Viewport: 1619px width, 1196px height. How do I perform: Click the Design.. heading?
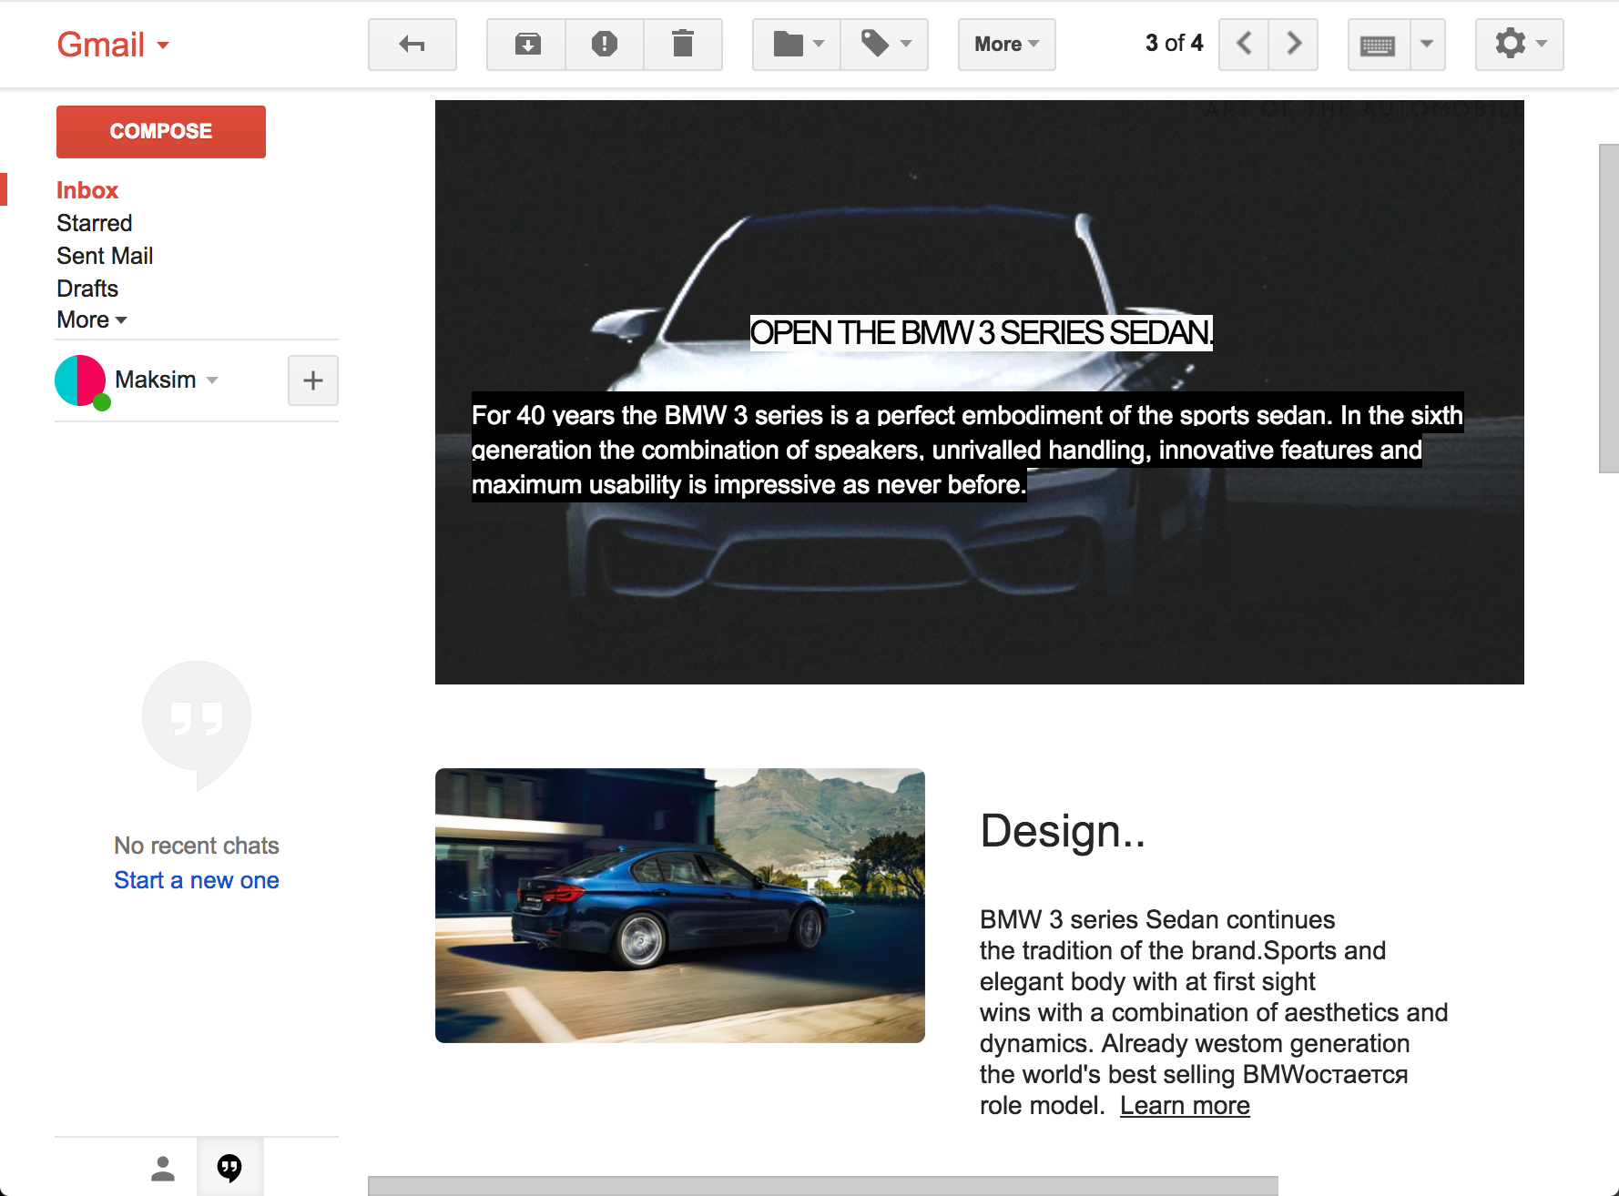pos(1063,832)
